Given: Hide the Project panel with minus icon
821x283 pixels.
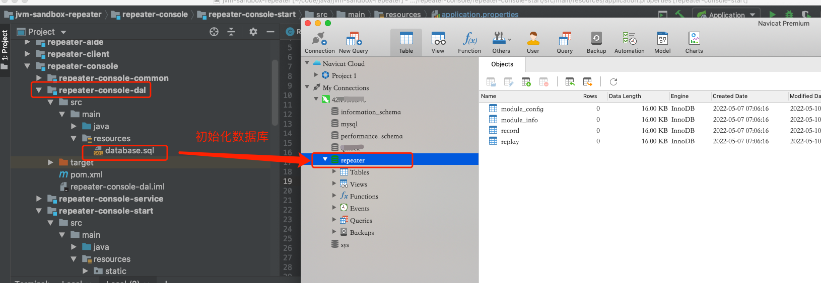Looking at the screenshot, I should pyautogui.click(x=270, y=32).
